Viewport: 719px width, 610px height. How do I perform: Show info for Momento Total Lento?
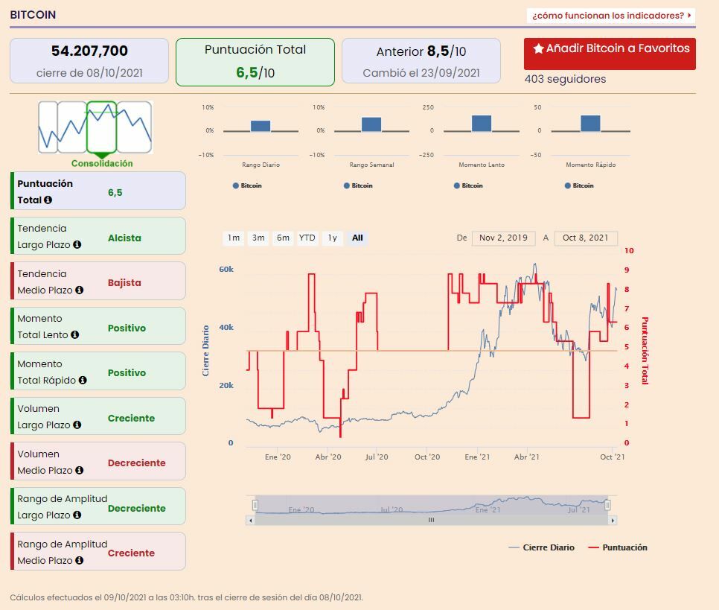(x=74, y=335)
